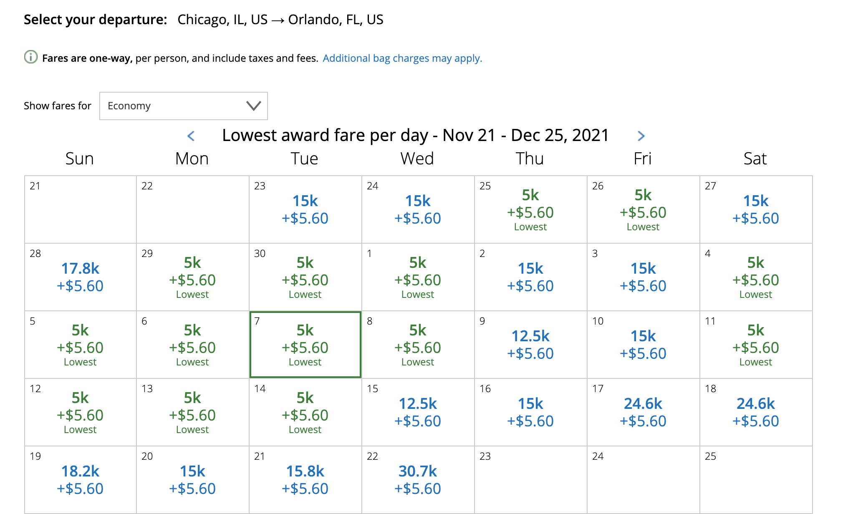Pick November 28 17.8k award fare
853x514 pixels.
81,277
